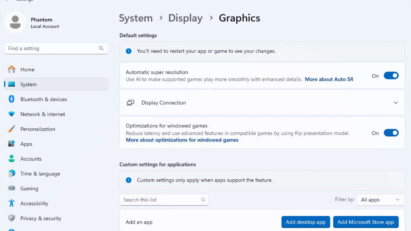Open Personalization settings
The image size is (411, 231).
56,129
